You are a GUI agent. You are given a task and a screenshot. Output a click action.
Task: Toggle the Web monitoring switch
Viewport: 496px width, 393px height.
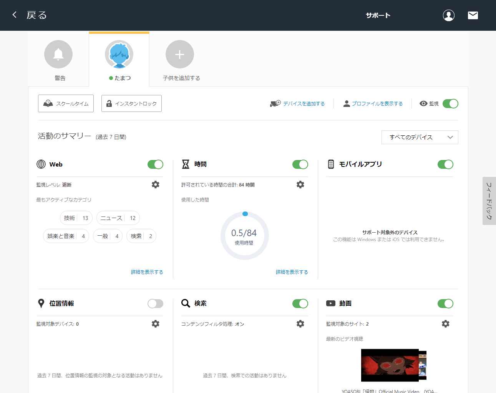tap(155, 164)
